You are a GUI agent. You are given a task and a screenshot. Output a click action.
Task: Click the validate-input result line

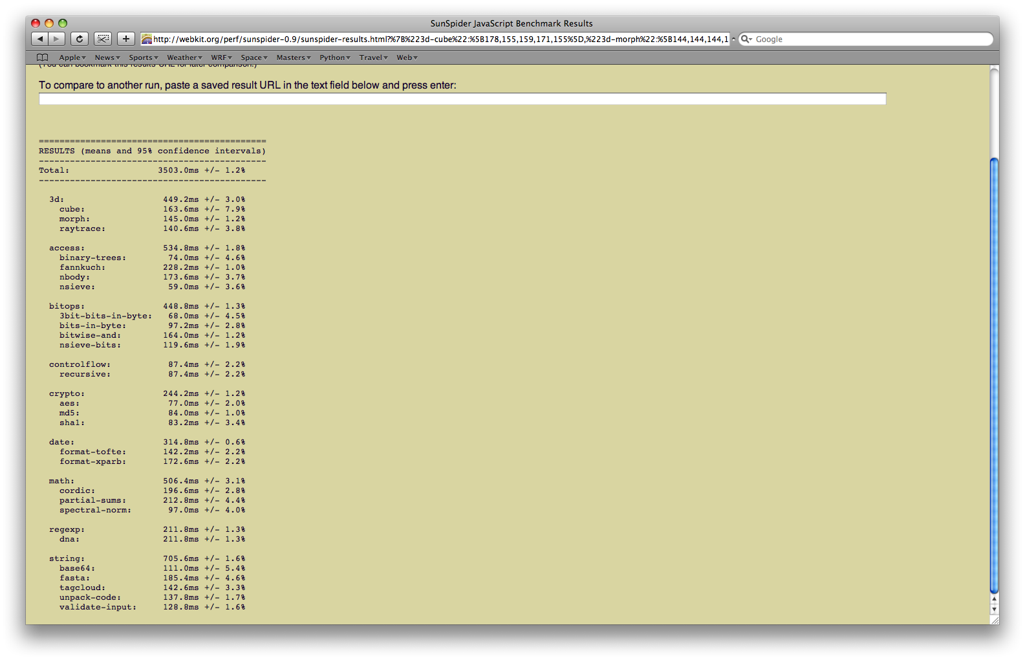click(153, 608)
